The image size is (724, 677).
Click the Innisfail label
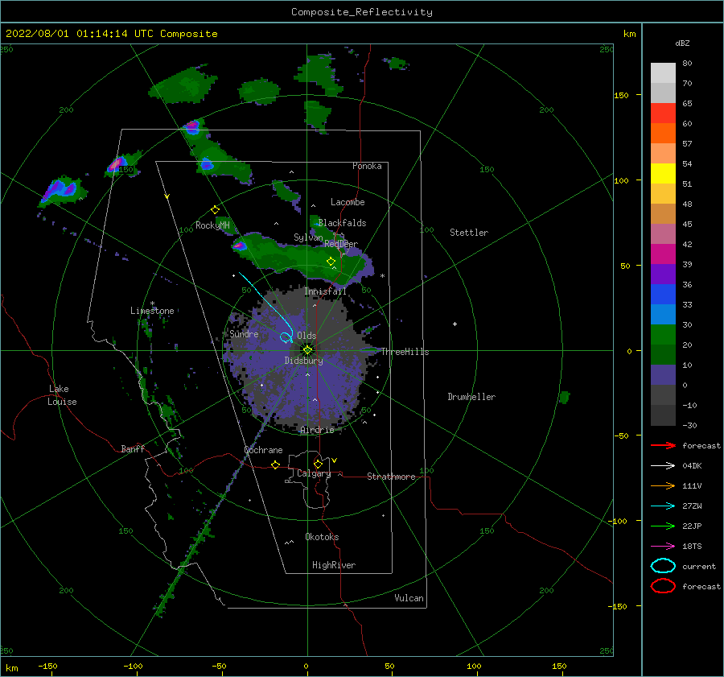click(x=325, y=291)
